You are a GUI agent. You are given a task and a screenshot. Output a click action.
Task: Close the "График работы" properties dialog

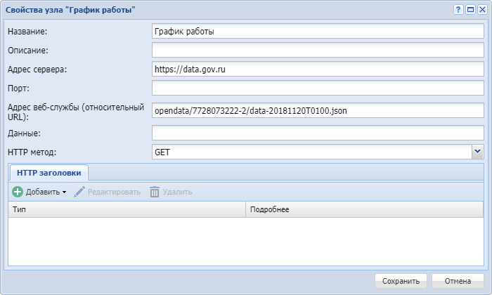(481, 10)
